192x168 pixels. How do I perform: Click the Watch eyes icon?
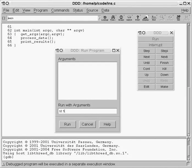point(129,18)
